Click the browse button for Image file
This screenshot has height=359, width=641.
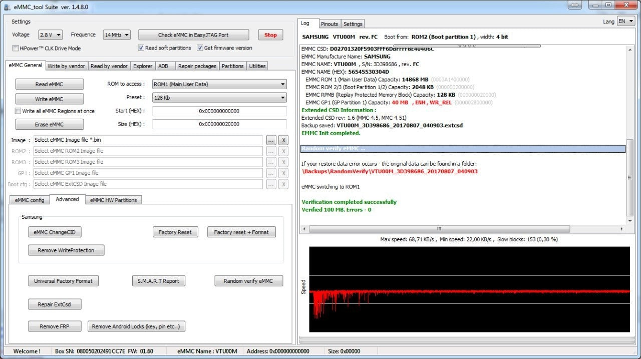point(271,140)
